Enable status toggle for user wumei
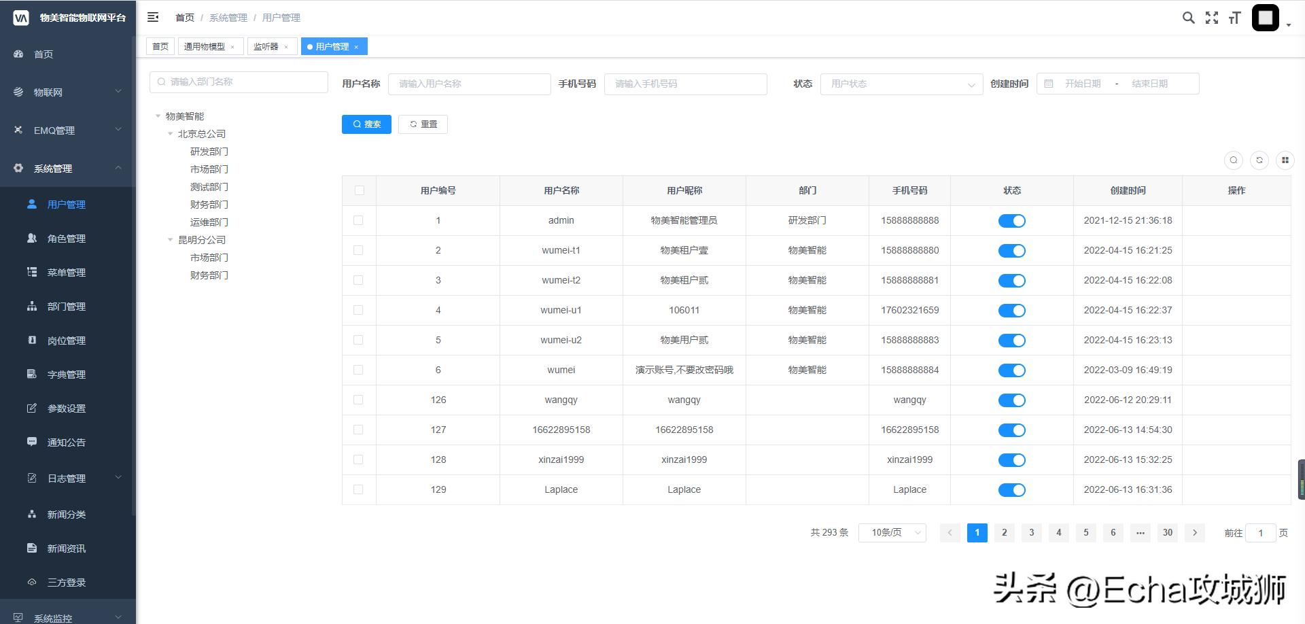 pyautogui.click(x=1012, y=370)
